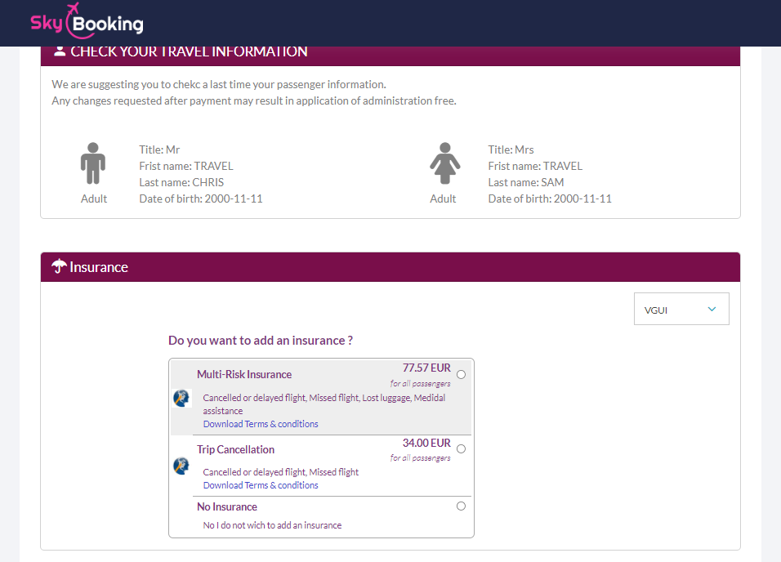This screenshot has width=781, height=562.
Task: Select the Trip Cancellation radio button
Action: (x=462, y=449)
